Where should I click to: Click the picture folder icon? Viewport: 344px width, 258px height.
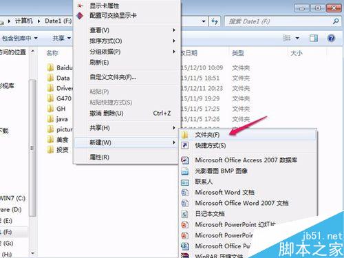(x=50, y=129)
